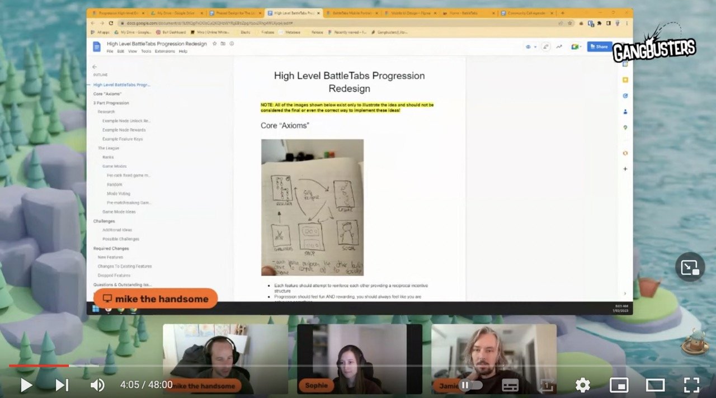Enter full screen mode
Image resolution: width=716 pixels, height=398 pixels.
pos(692,385)
